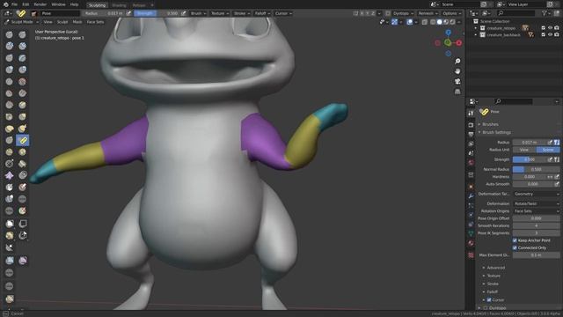This screenshot has width=563, height=317.
Task: Open the Options popover in header
Action: tap(451, 13)
